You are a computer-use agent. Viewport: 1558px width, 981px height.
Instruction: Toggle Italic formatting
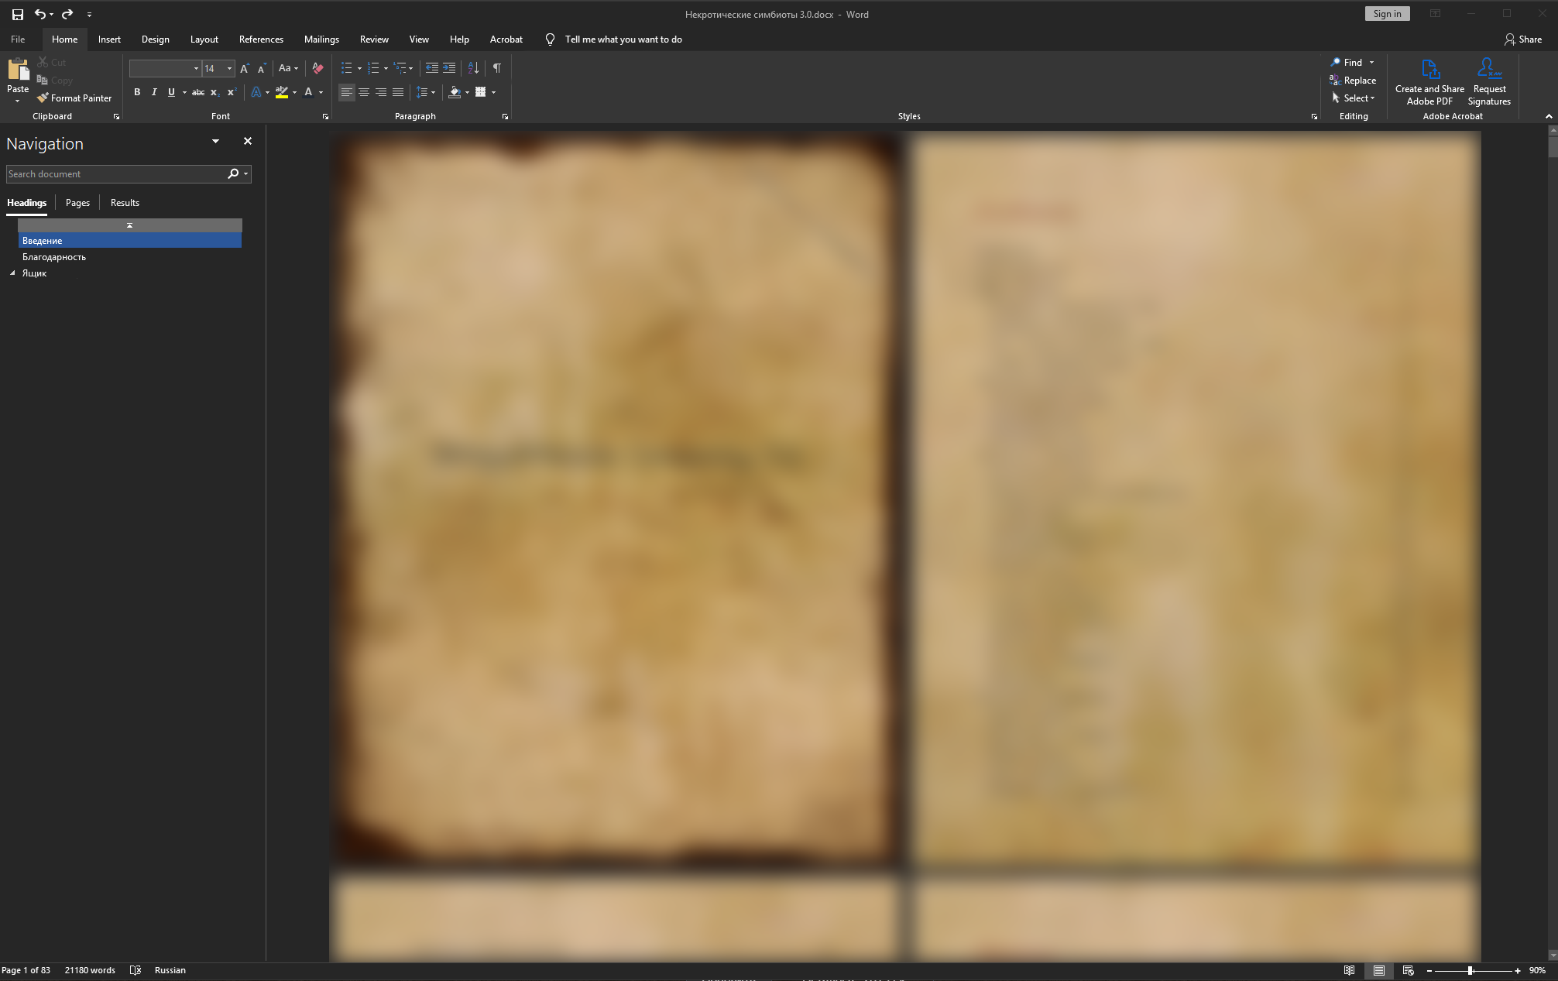click(x=154, y=92)
